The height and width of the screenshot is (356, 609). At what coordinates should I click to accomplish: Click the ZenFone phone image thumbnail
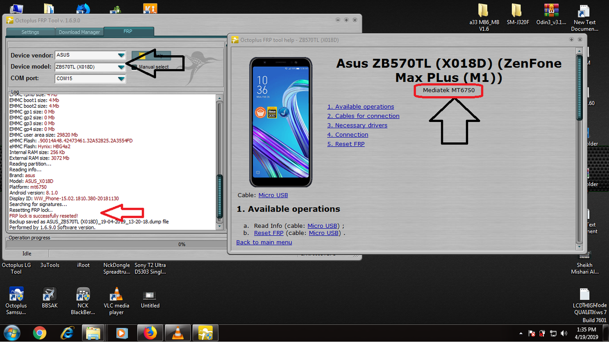click(281, 122)
